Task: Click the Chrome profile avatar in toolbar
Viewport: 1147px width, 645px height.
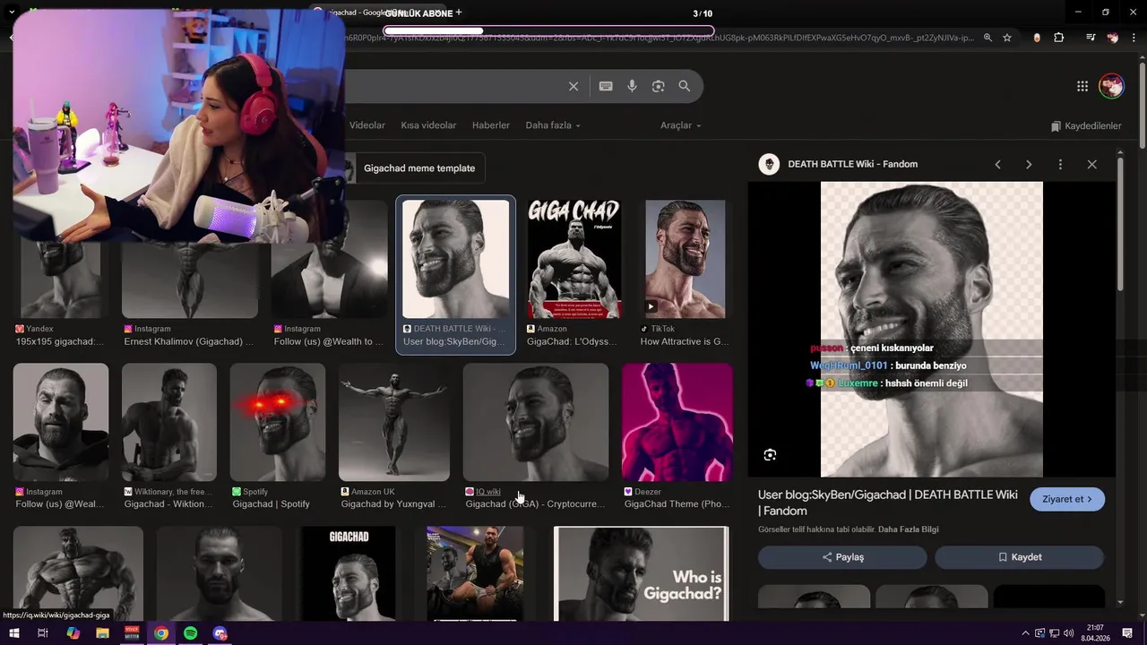Action: (1112, 38)
